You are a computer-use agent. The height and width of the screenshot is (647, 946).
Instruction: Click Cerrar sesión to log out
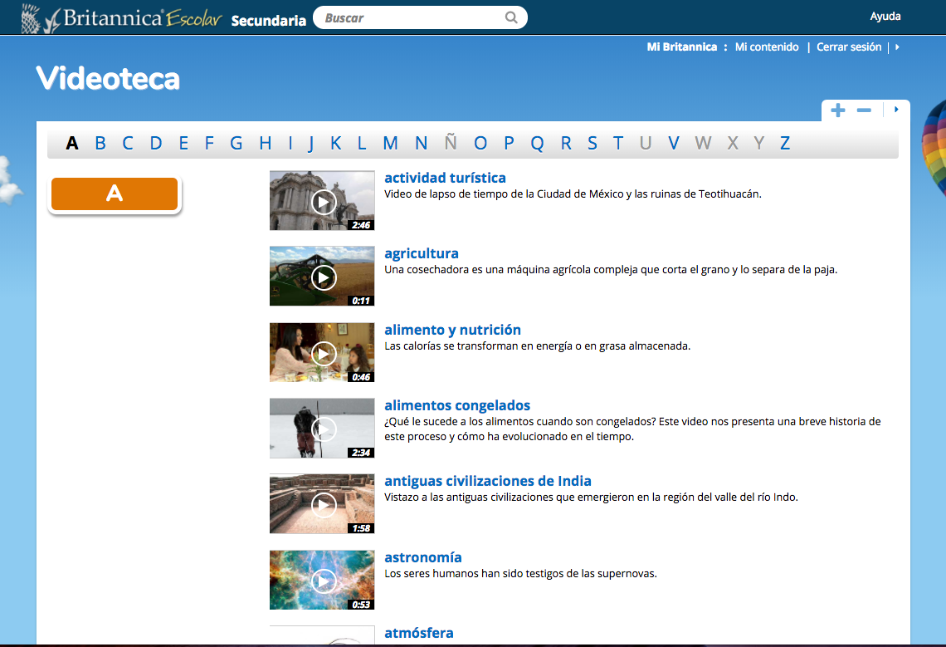tap(849, 47)
